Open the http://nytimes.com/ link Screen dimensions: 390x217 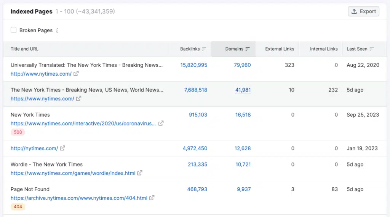34,148
